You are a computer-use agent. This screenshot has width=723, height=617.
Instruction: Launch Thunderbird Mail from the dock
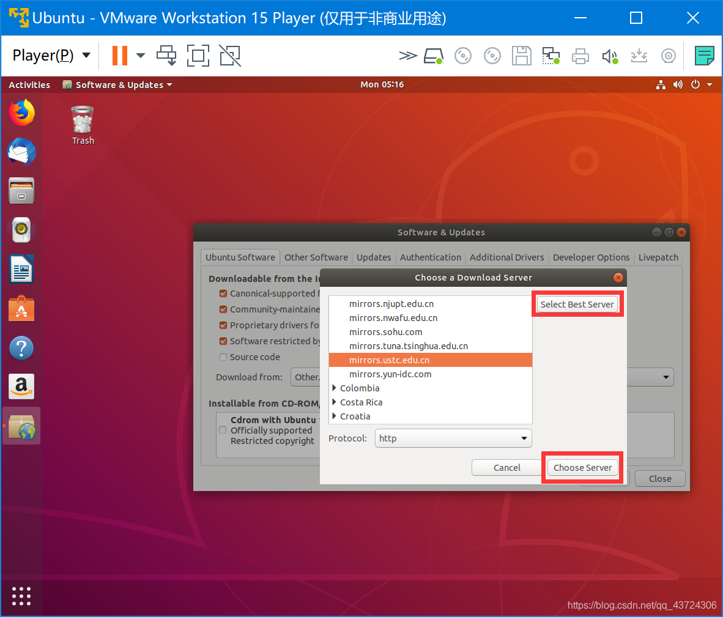21,152
